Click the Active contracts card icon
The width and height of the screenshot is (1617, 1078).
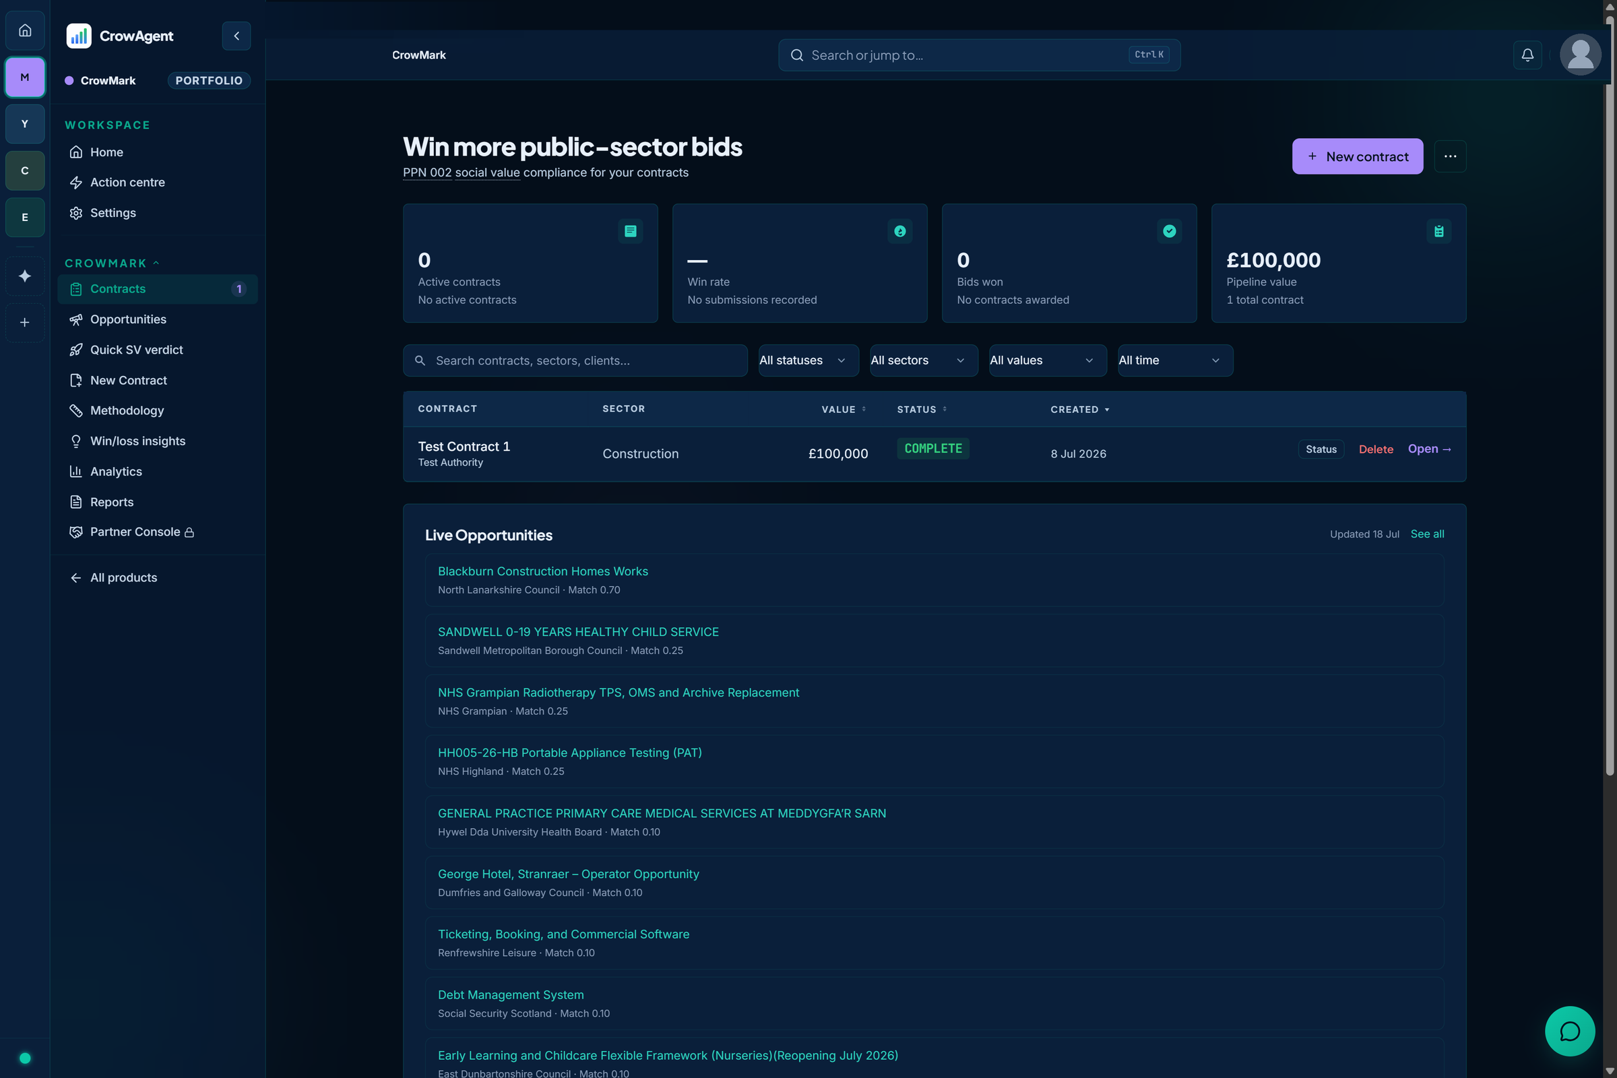[631, 231]
